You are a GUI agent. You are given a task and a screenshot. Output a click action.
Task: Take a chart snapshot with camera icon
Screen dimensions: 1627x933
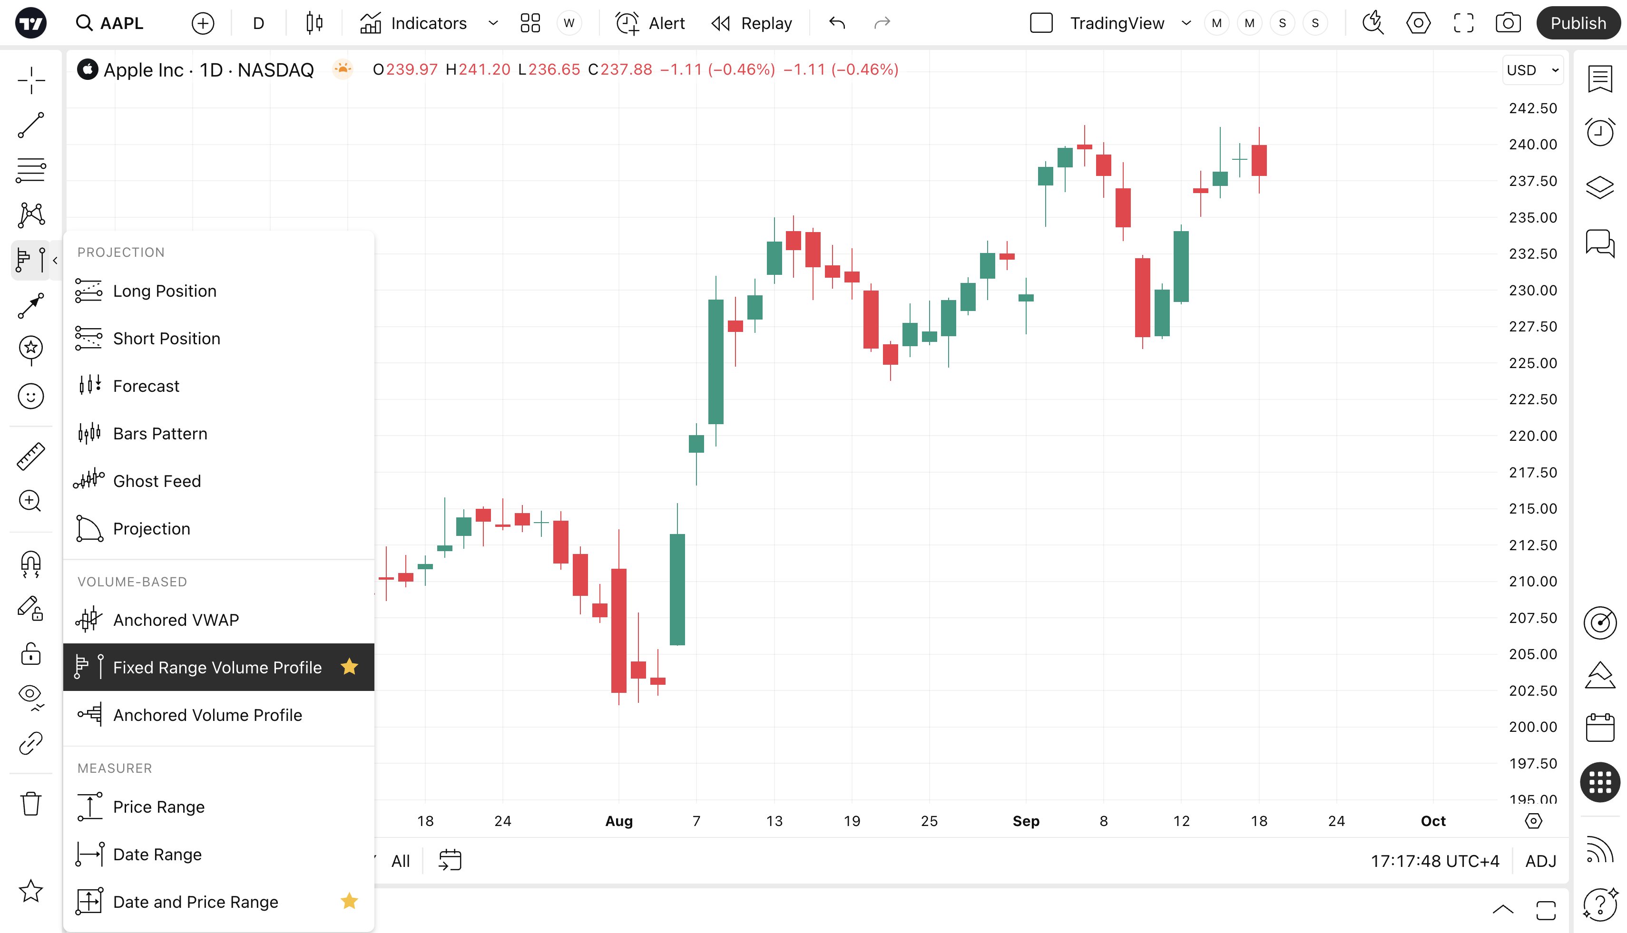(x=1508, y=24)
